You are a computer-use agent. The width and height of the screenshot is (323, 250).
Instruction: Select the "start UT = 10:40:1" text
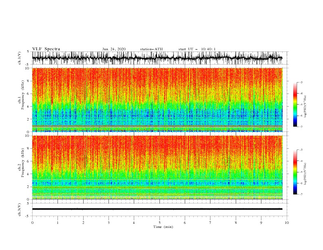[197, 49]
